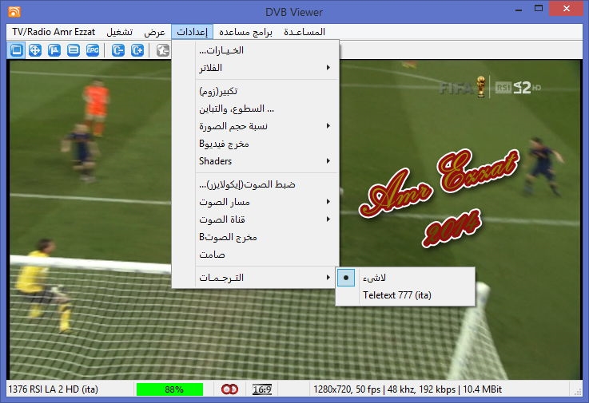The height and width of the screenshot is (403, 589).
Task: Select the لاشىء subtitle radio option
Action: (405, 278)
